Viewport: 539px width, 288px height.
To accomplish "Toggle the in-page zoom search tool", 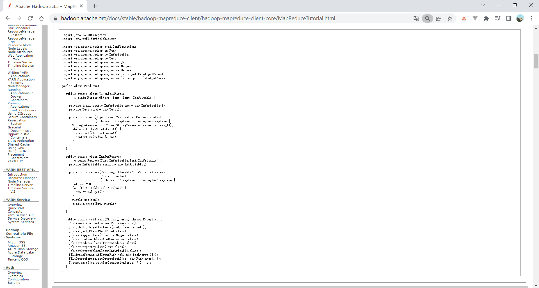I will click(427, 18).
